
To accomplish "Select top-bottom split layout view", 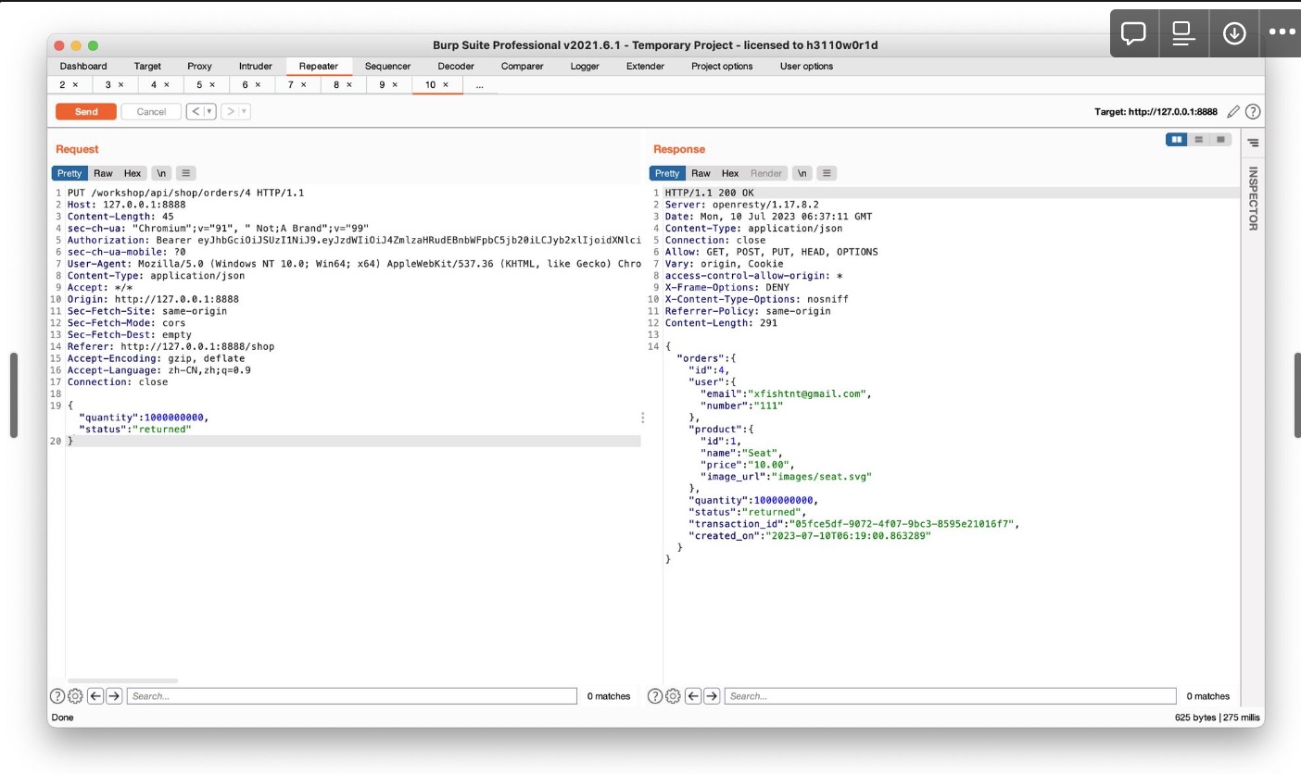I will pyautogui.click(x=1199, y=140).
